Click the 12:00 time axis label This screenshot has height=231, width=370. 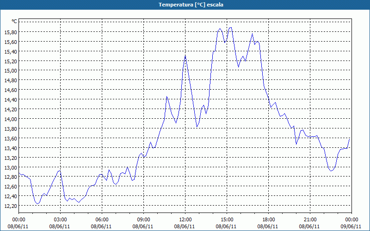click(185, 220)
